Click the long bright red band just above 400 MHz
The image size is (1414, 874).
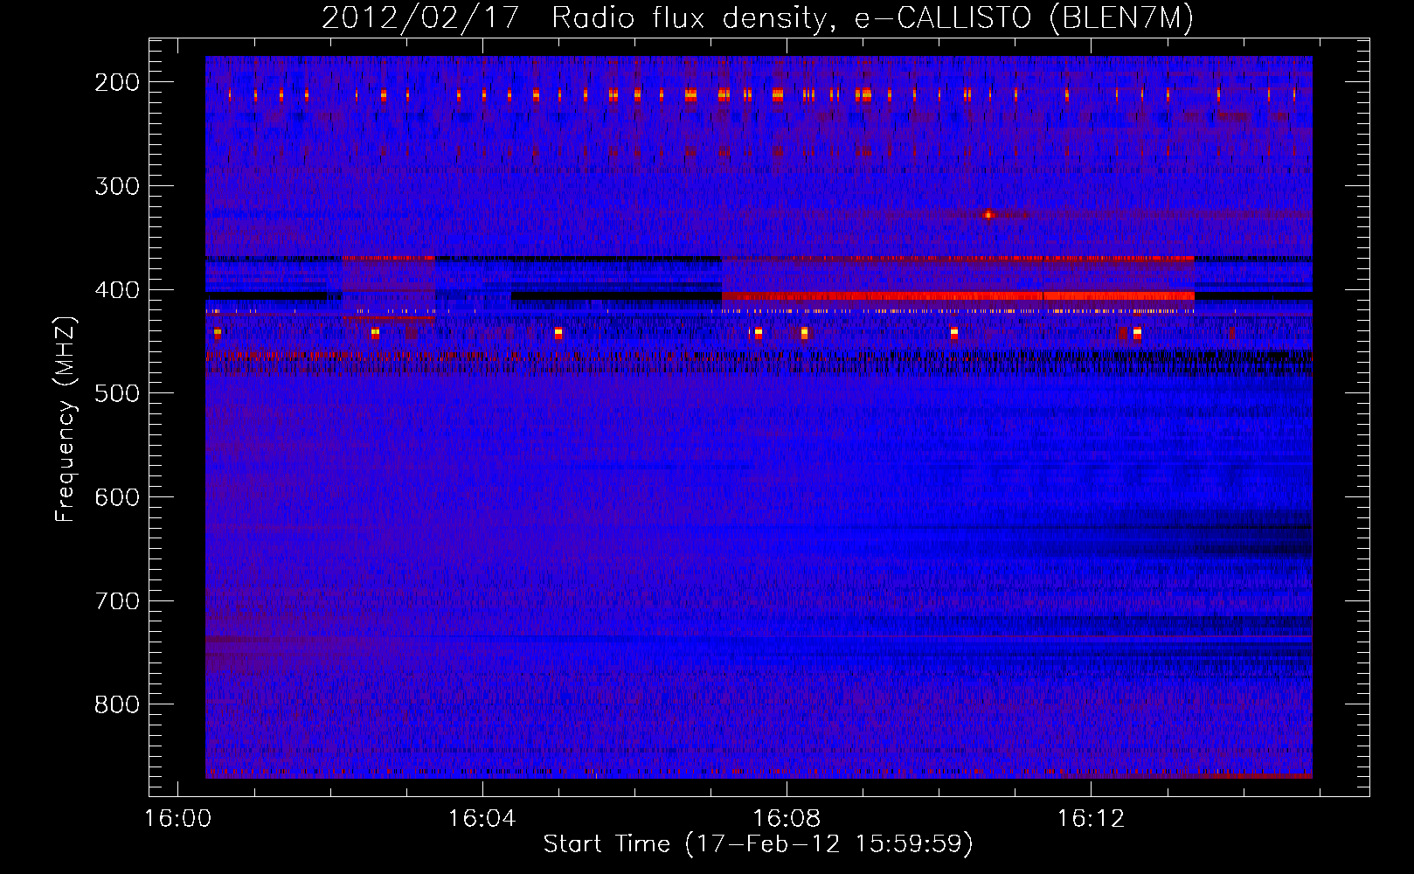coord(958,296)
